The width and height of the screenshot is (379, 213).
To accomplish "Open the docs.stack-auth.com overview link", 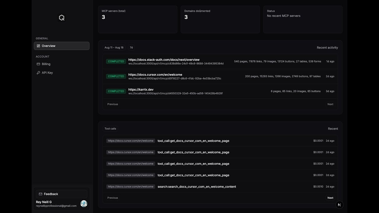I will (x=164, y=60).
